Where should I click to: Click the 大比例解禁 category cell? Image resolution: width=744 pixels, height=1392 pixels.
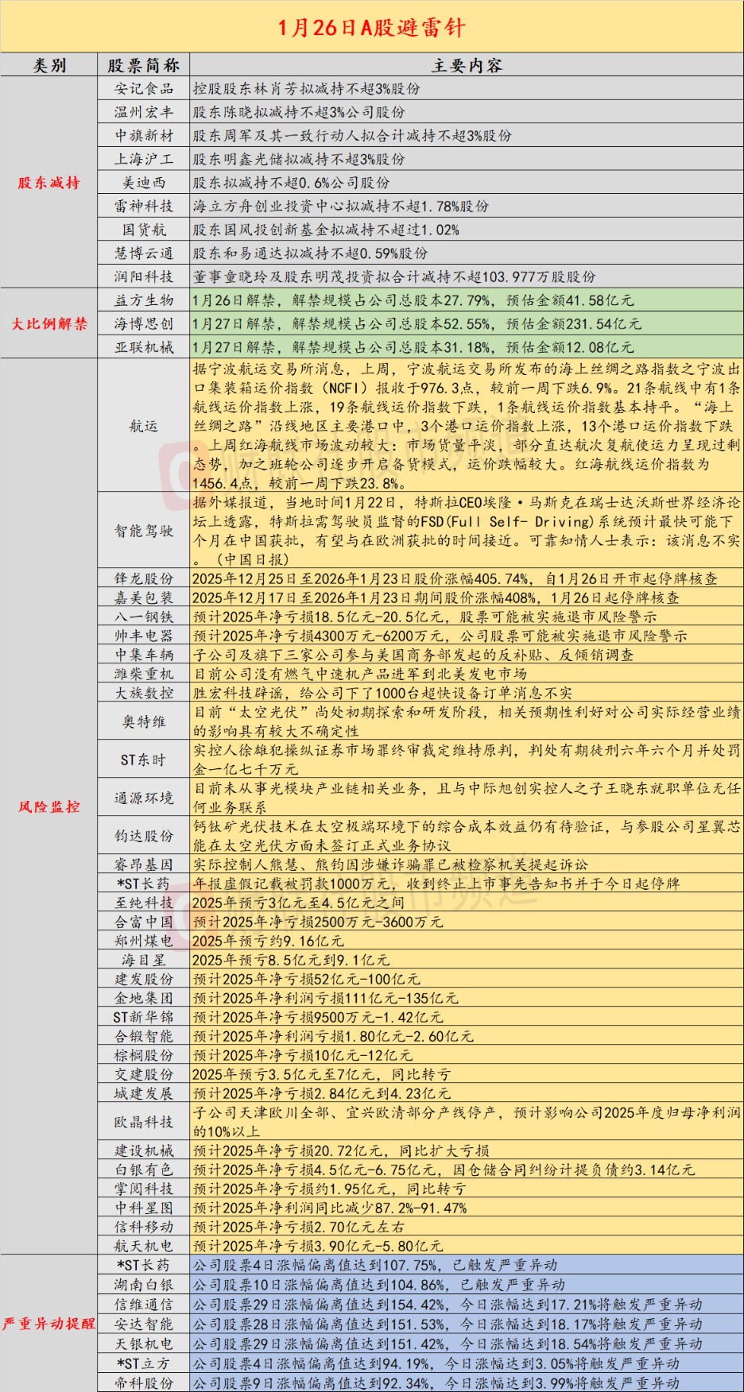[x=49, y=323]
